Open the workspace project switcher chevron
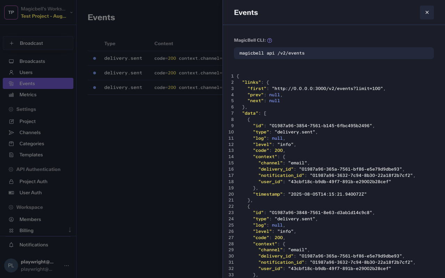This screenshot has height=278, width=445. pyautogui.click(x=71, y=13)
